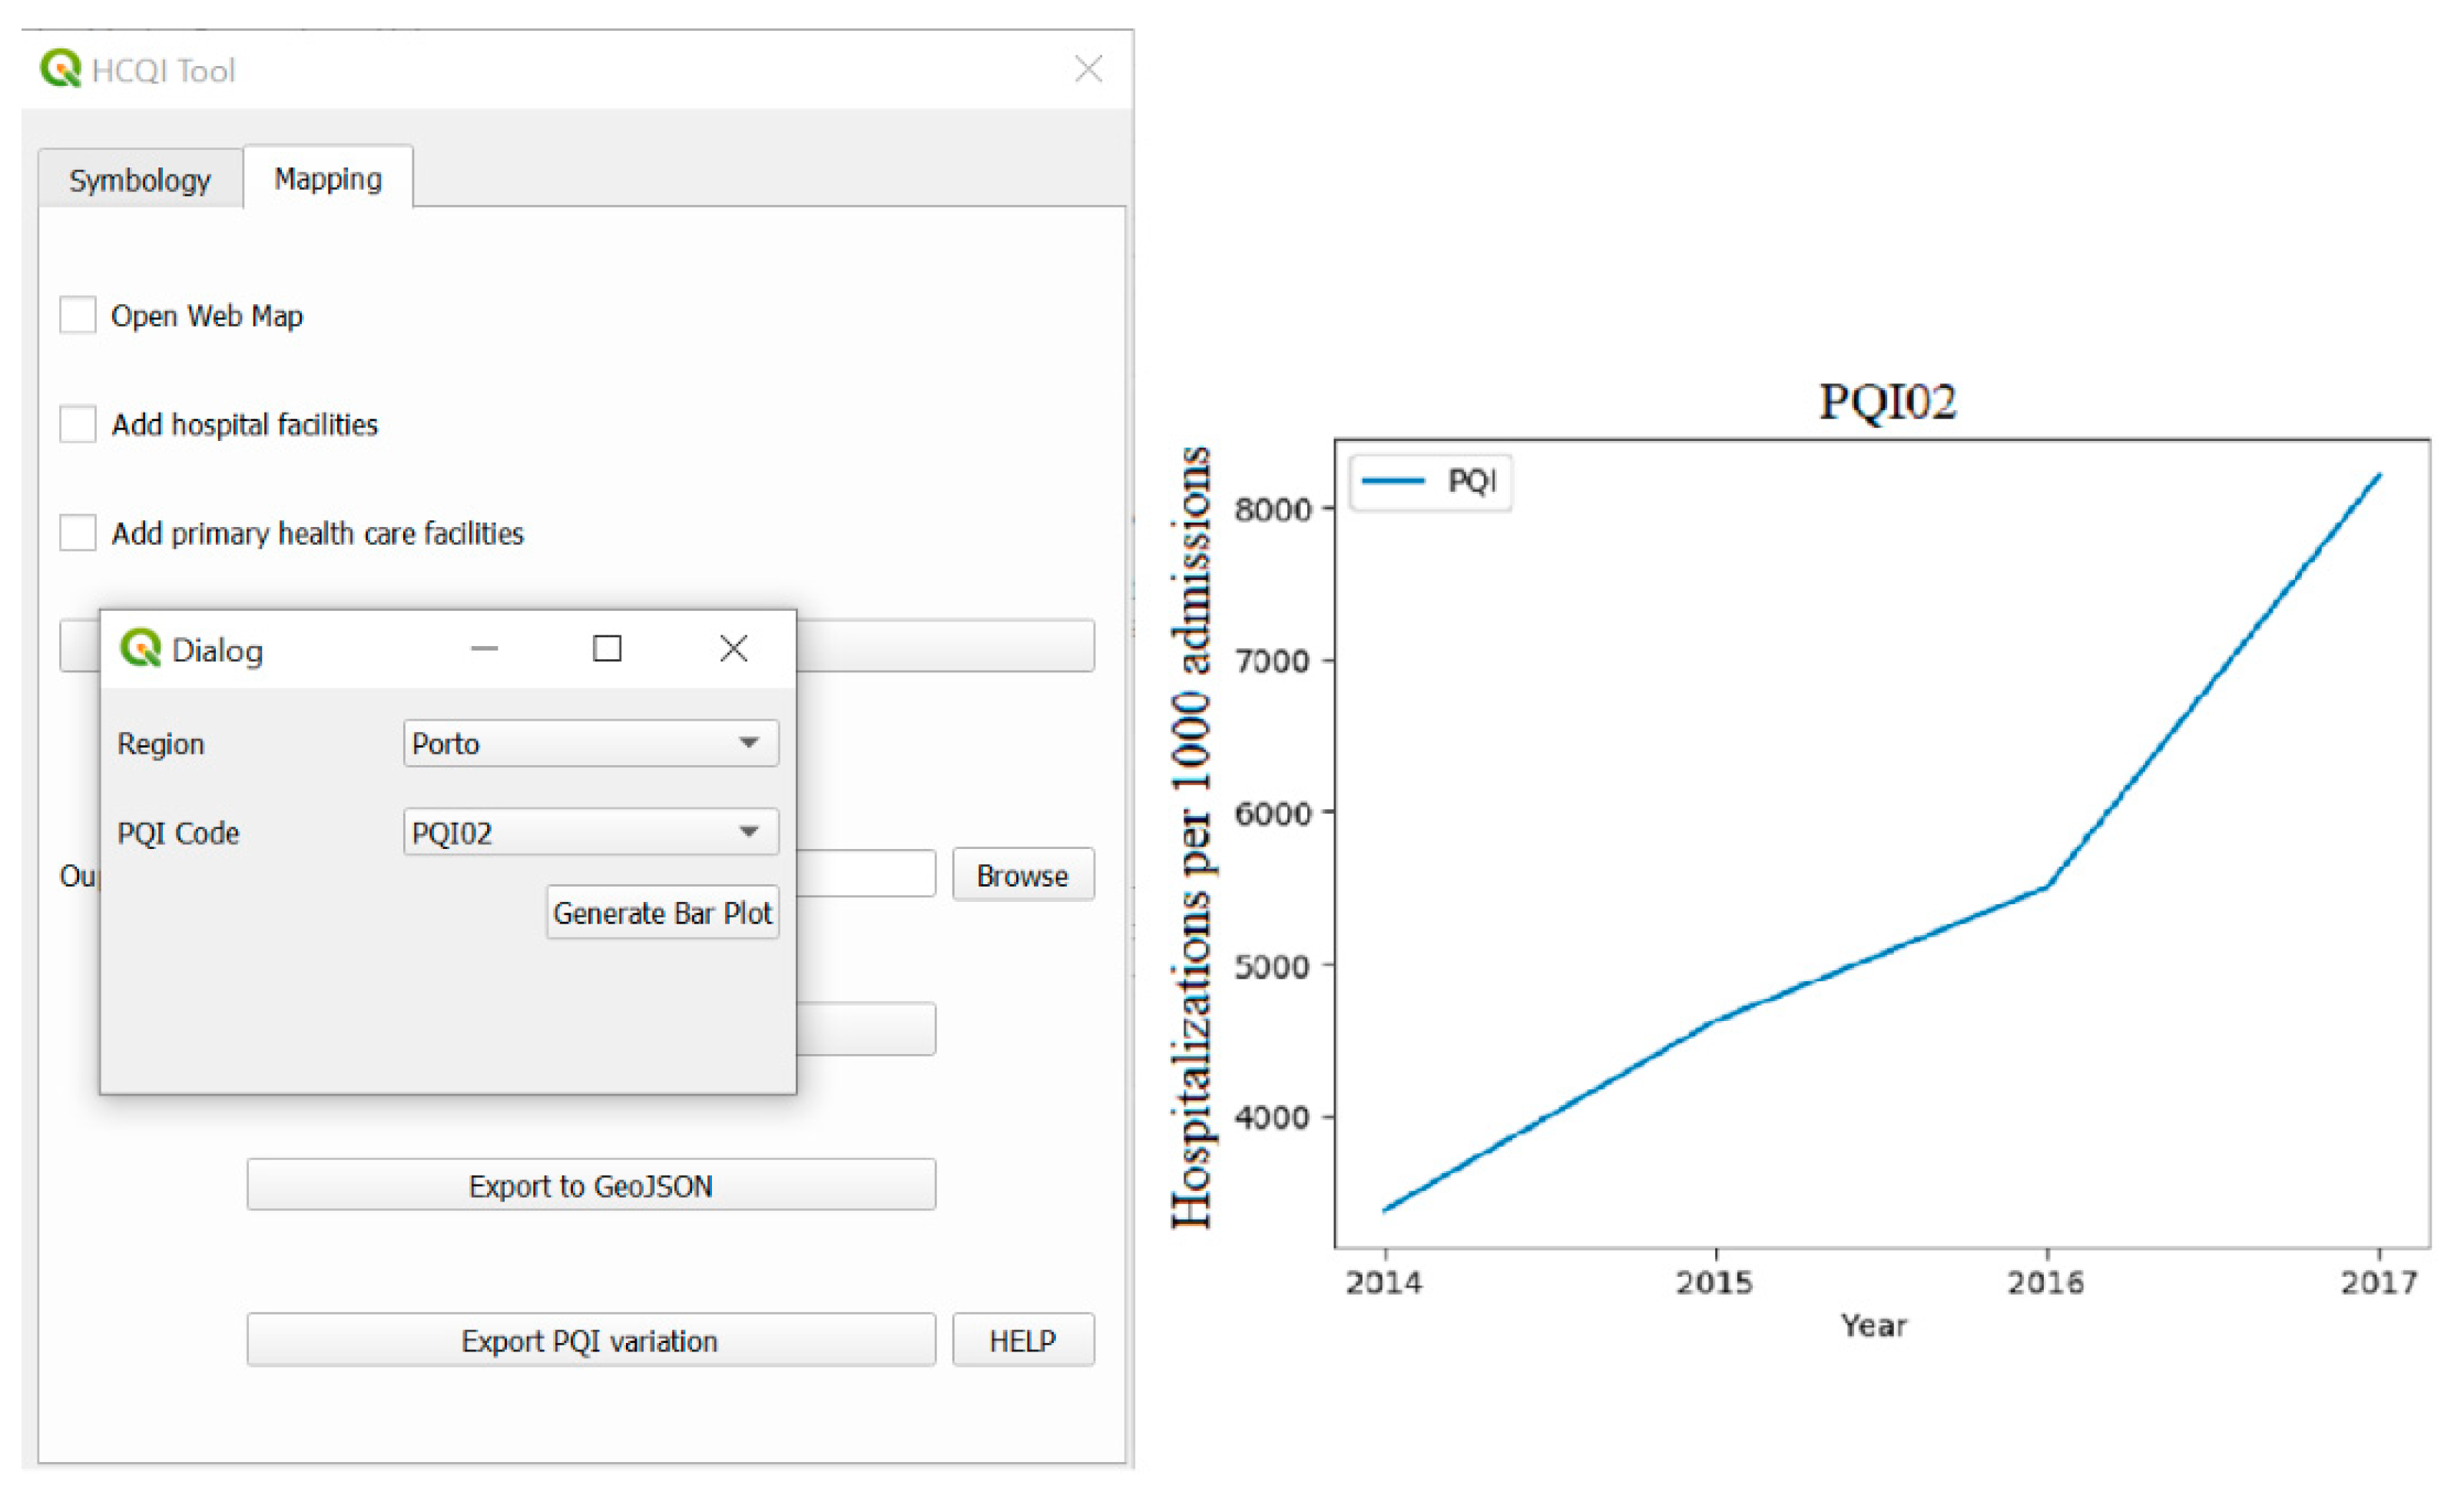Click Export PQI variation button
The height and width of the screenshot is (1492, 2464).
point(590,1340)
